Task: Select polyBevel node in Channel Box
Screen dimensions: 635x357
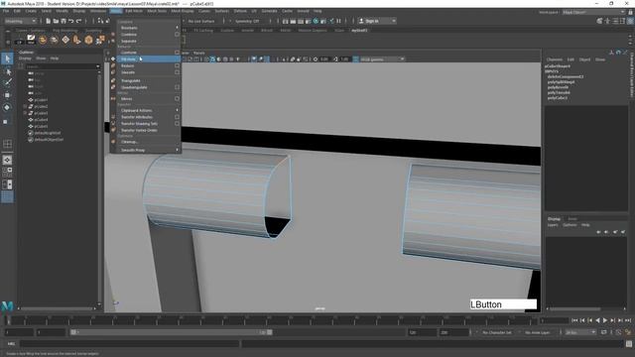Action: (x=558, y=87)
